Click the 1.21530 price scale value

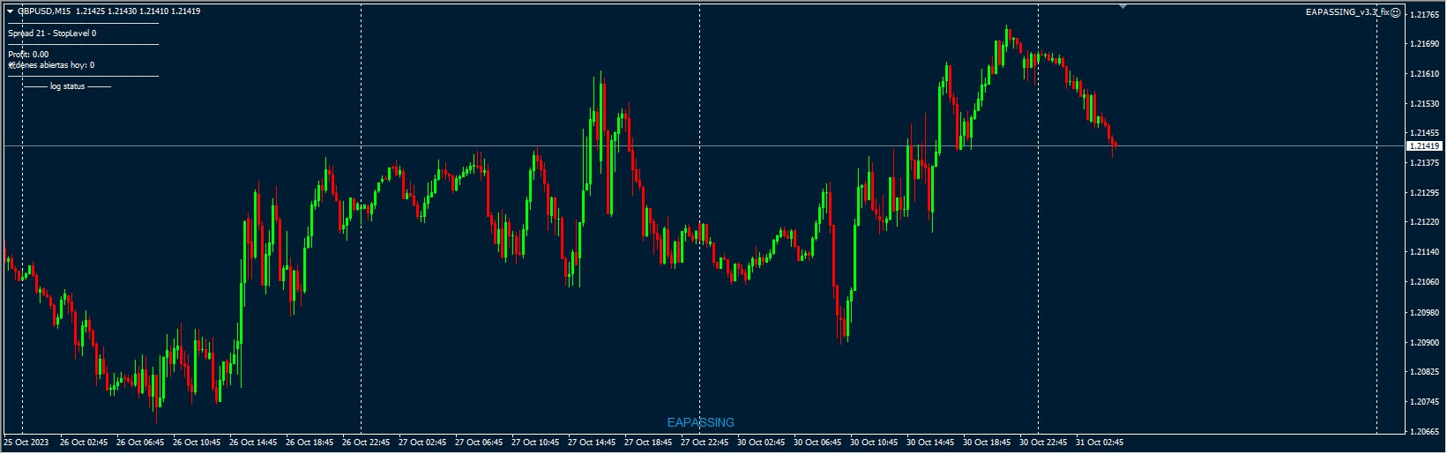click(1425, 104)
